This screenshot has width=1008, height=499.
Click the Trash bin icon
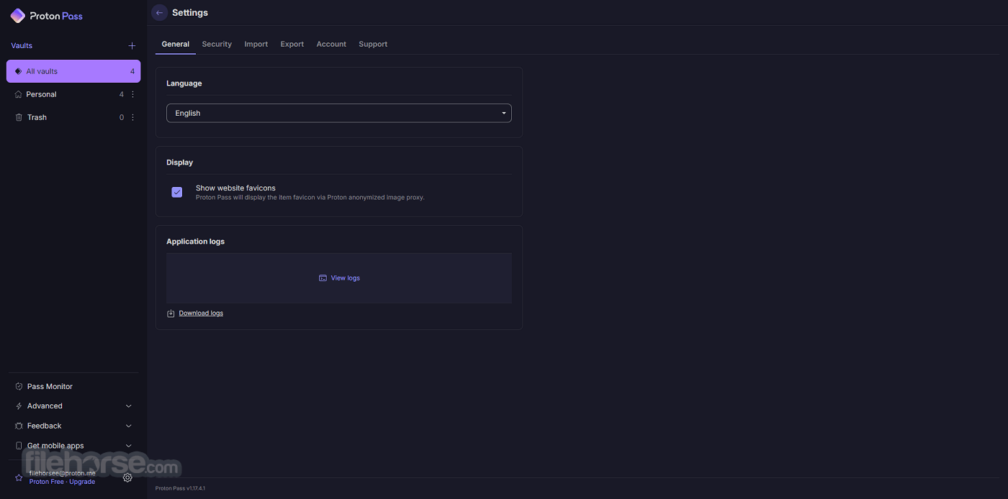coord(19,117)
